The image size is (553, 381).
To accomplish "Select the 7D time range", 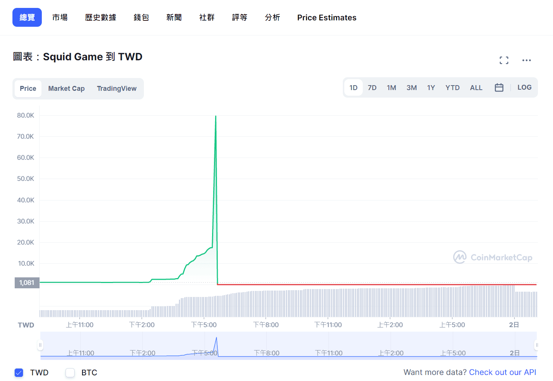I will (x=372, y=87).
